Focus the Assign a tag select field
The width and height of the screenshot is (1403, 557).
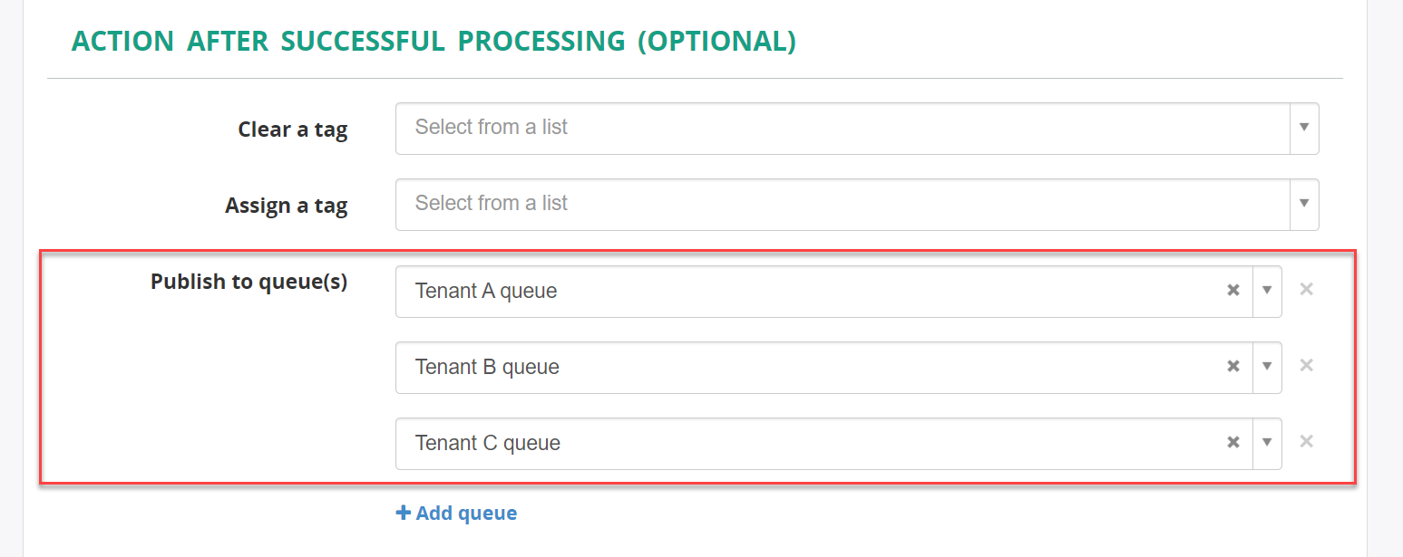coord(857,205)
